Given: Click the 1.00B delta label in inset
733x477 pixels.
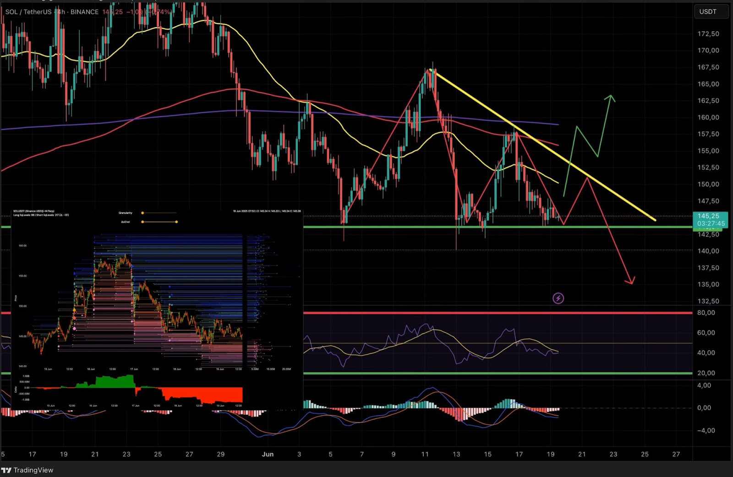Looking at the screenshot, I should click(x=26, y=376).
